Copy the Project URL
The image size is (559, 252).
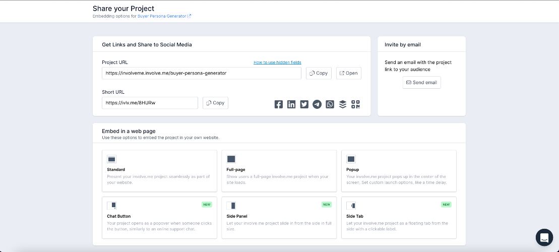(x=319, y=73)
